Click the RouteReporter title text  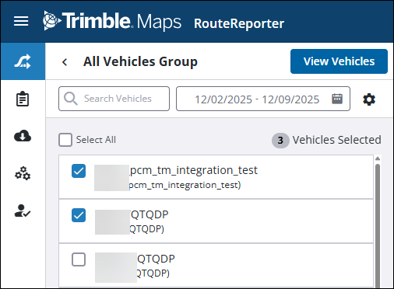point(239,23)
